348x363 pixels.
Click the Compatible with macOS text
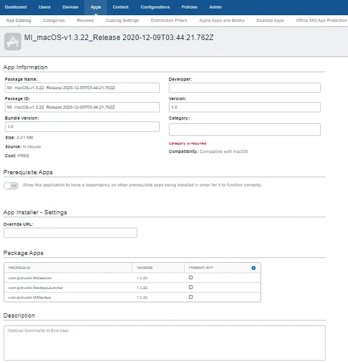[x=224, y=151]
